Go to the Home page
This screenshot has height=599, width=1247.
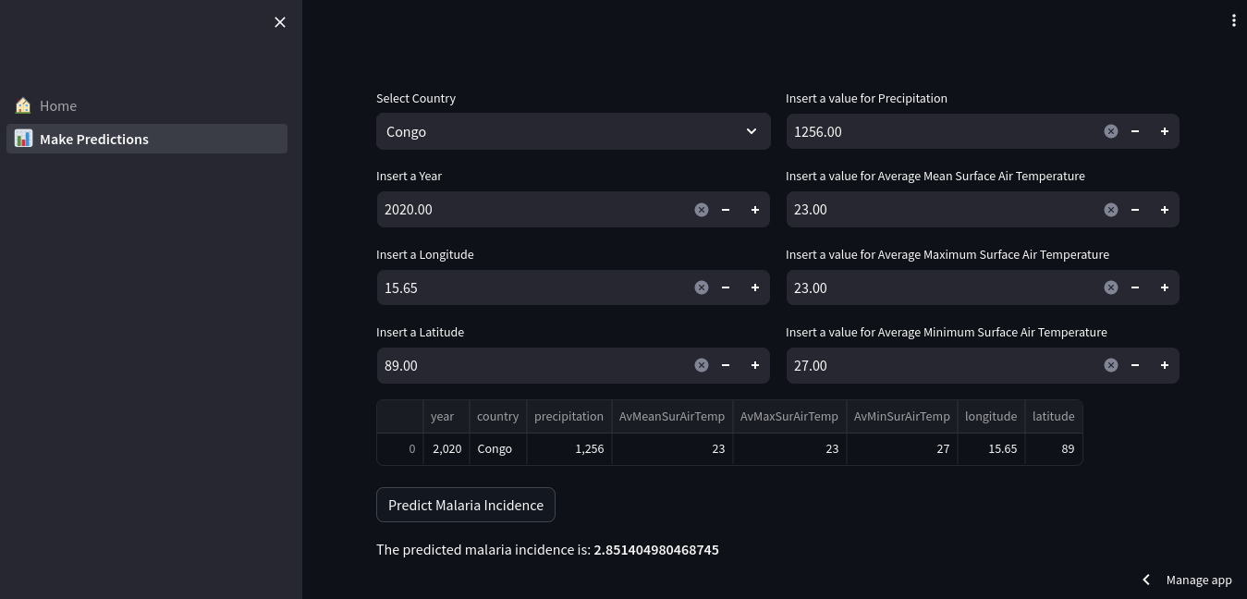pos(58,105)
